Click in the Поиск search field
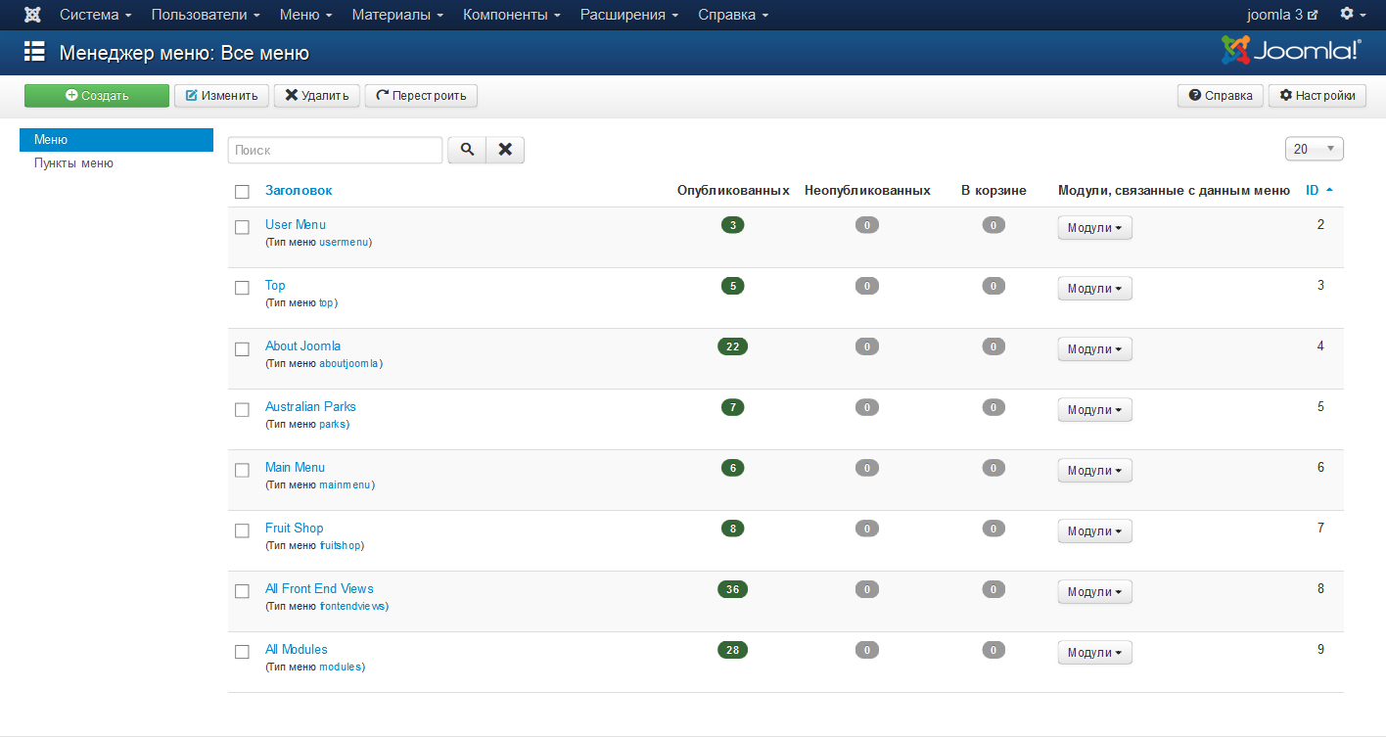Image resolution: width=1386 pixels, height=737 pixels. tap(336, 150)
